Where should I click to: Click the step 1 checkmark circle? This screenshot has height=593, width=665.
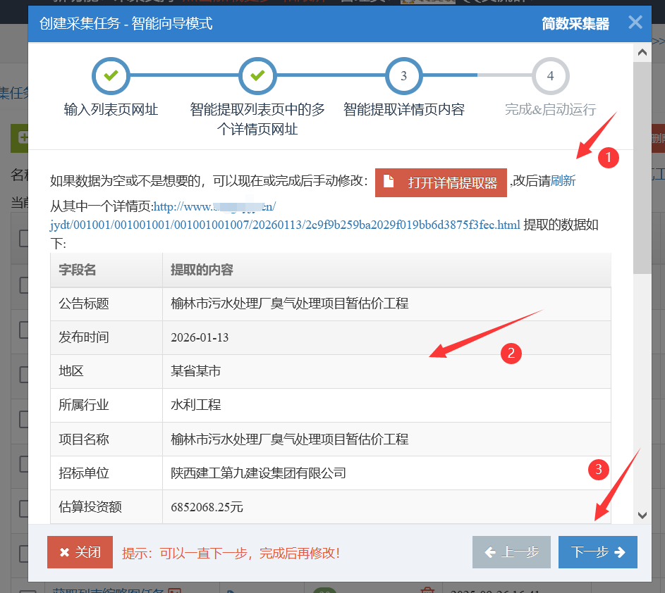point(111,75)
